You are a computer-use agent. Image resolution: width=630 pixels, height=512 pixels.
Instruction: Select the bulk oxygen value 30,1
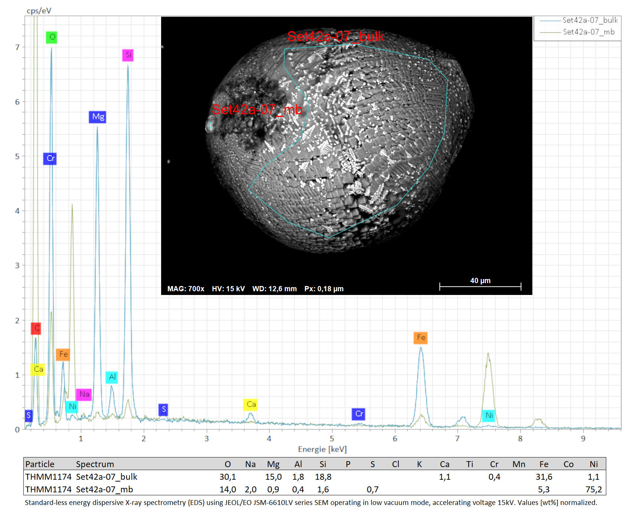click(x=228, y=477)
